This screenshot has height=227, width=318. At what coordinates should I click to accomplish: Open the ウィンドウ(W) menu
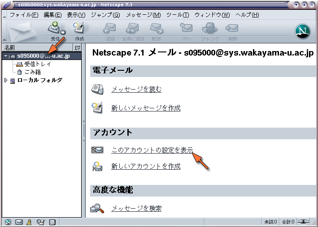[x=212, y=15]
